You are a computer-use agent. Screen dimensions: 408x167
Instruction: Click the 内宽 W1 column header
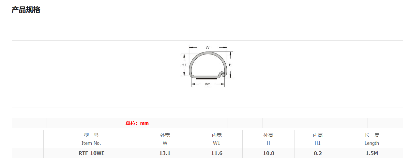(x=217, y=139)
